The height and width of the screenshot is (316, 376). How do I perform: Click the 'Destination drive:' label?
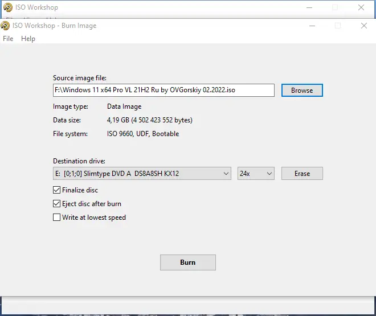tap(79, 161)
